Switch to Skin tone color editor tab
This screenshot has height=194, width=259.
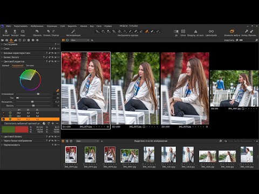pyautogui.click(x=30, y=66)
